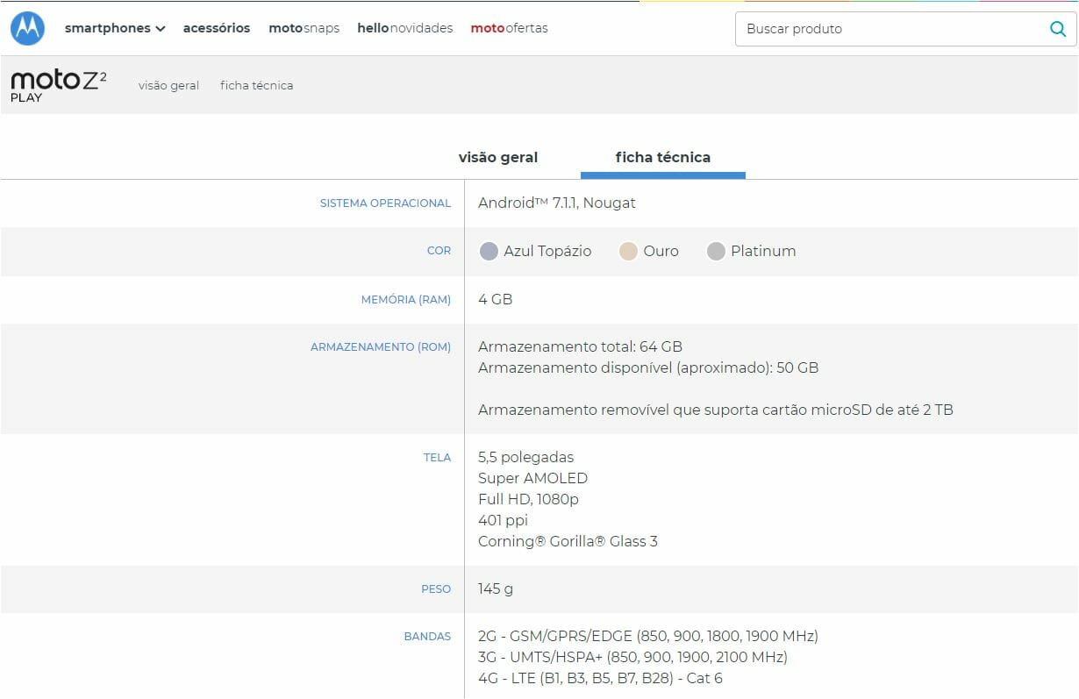The height and width of the screenshot is (699, 1079).
Task: Click the moto z2 play logo
Action: pyautogui.click(x=59, y=85)
